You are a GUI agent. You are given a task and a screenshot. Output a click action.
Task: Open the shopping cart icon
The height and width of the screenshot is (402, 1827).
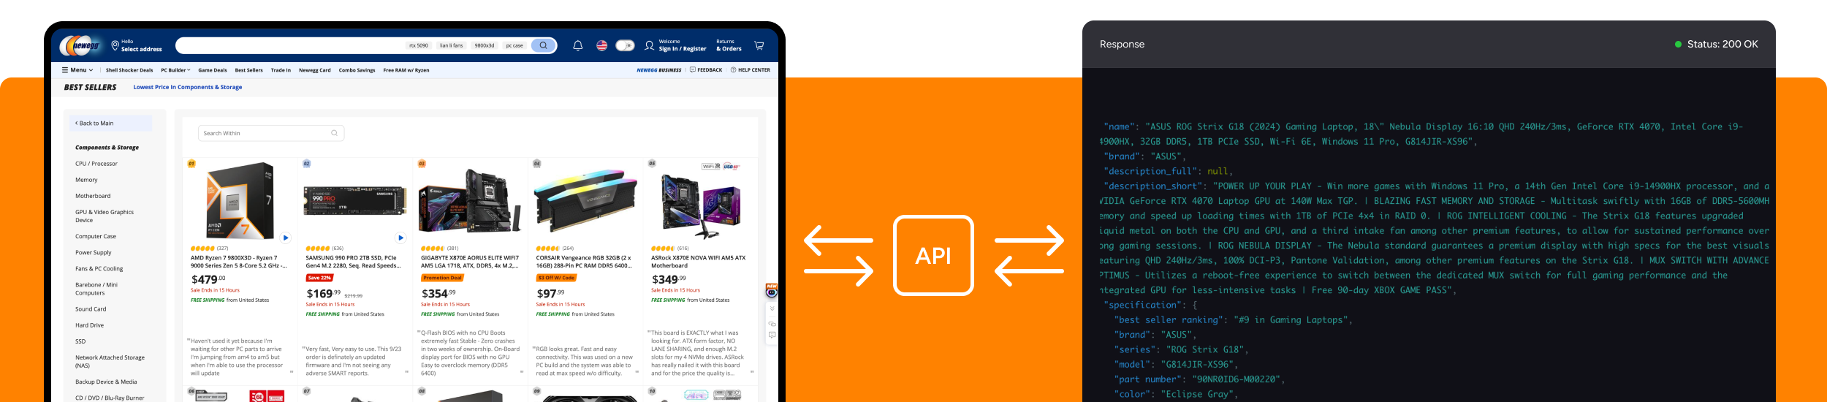pos(759,45)
